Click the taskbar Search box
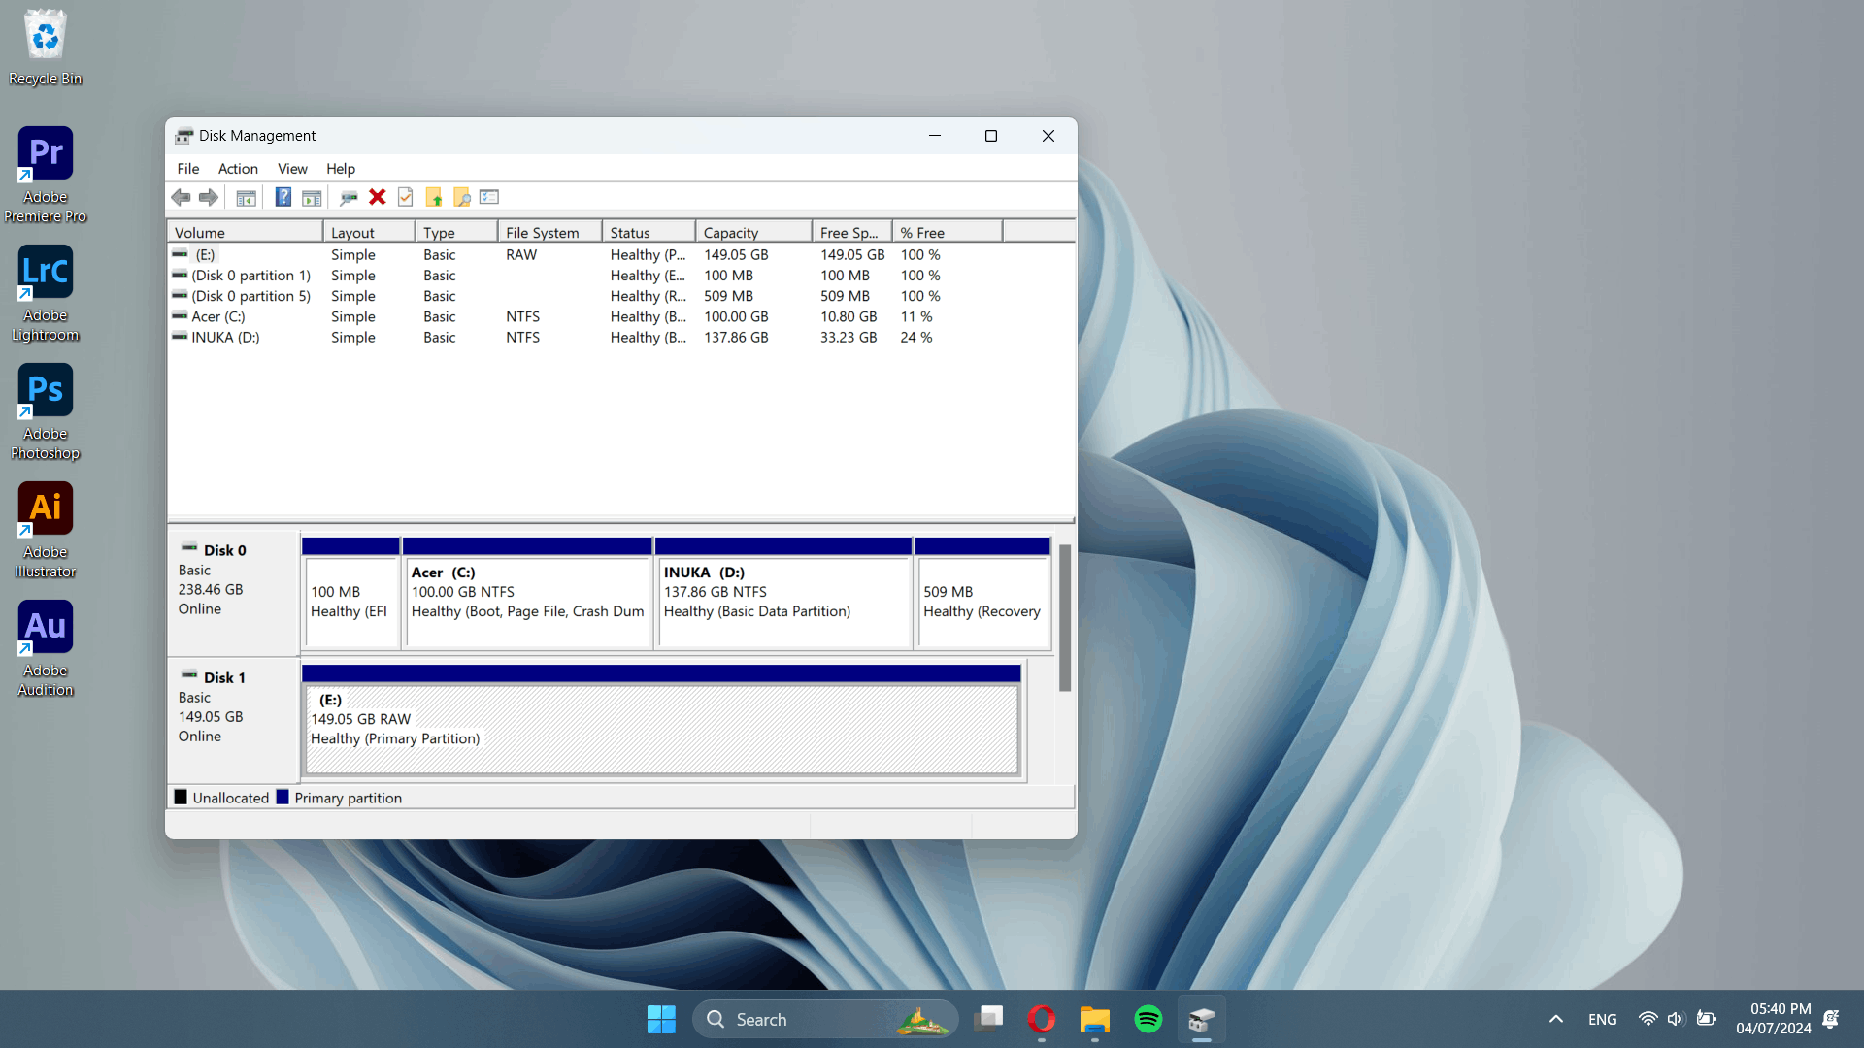 point(825,1019)
